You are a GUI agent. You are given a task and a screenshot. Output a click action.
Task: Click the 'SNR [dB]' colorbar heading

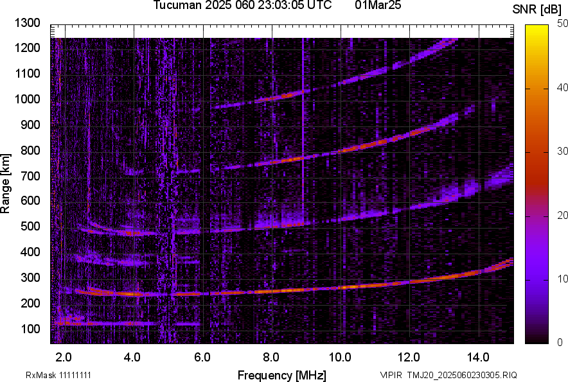538,9
